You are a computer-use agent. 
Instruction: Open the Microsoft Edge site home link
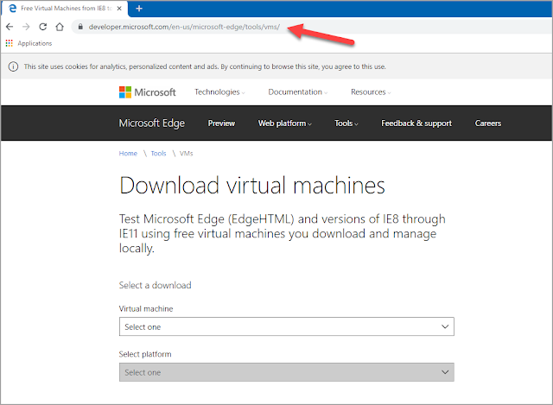pos(152,123)
